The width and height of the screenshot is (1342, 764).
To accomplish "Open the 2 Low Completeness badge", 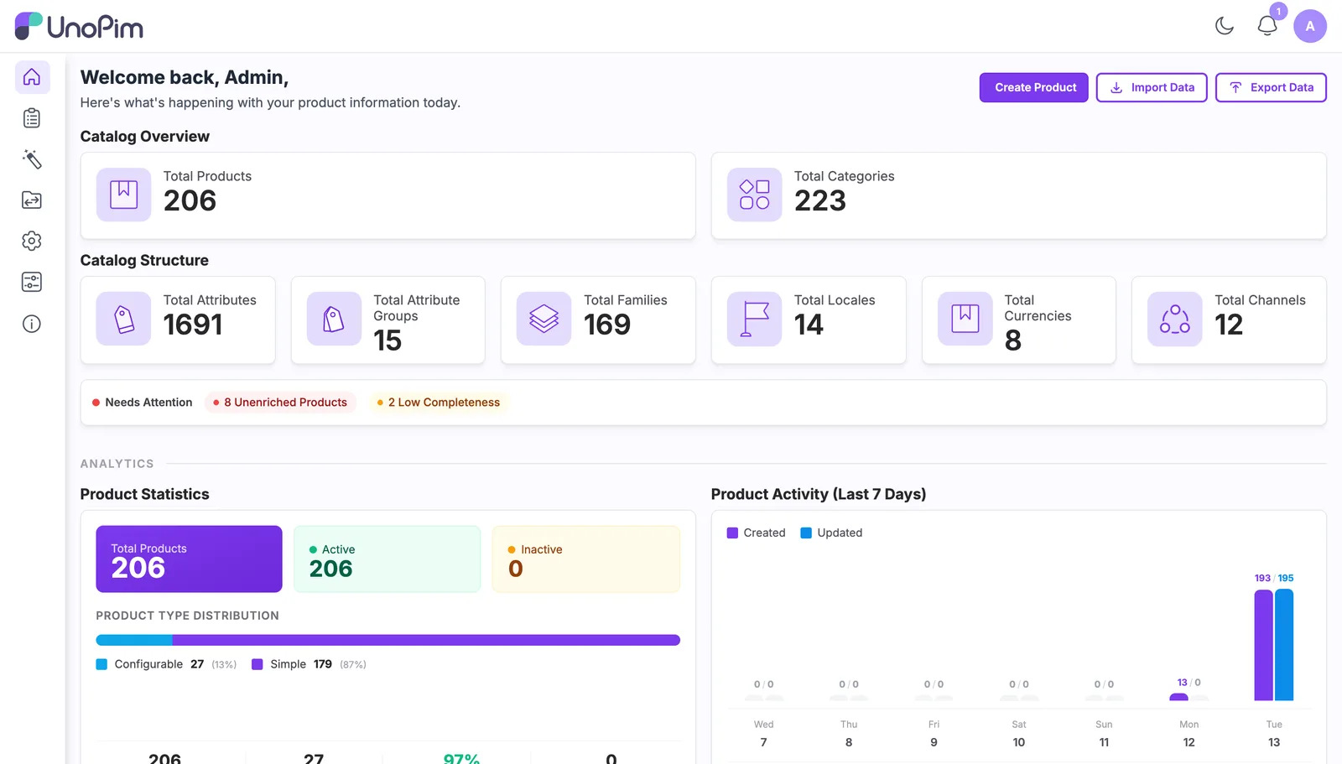I will pyautogui.click(x=439, y=403).
